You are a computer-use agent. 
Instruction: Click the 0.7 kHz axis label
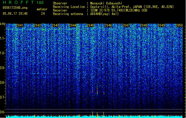point(2,97)
